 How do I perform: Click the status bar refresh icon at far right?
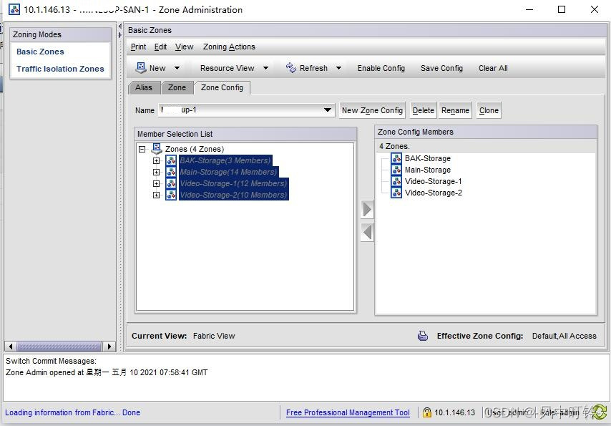[x=600, y=412]
